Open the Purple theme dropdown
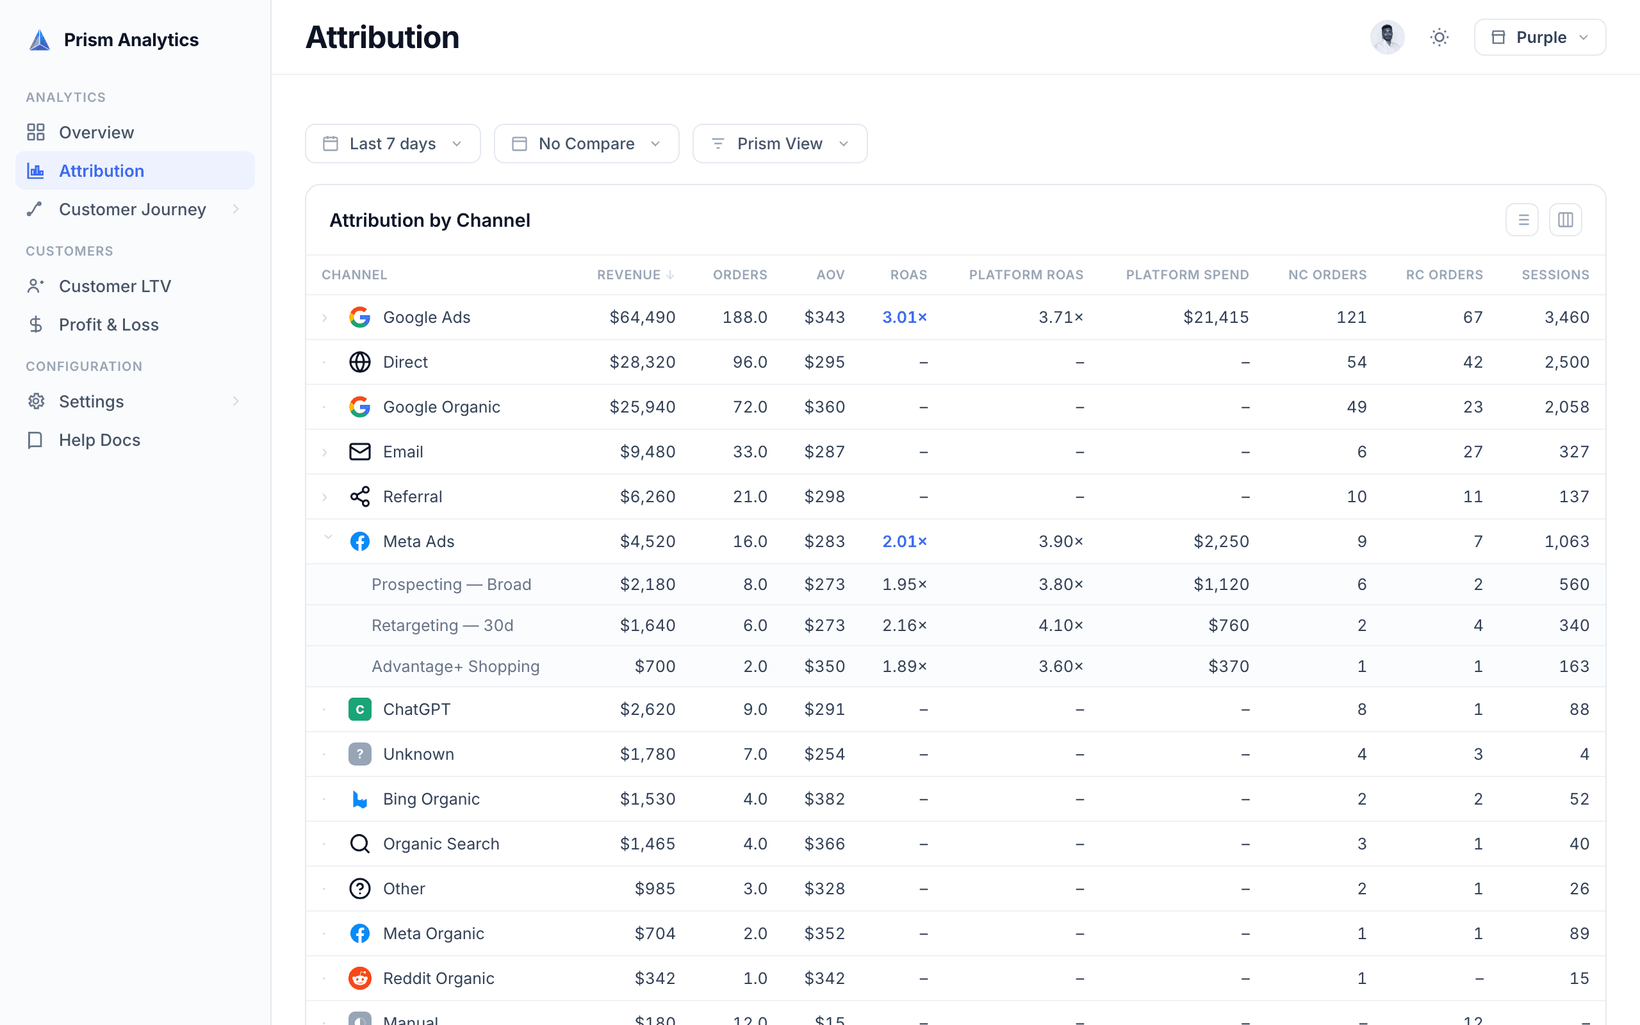This screenshot has width=1640, height=1025. coord(1539,37)
